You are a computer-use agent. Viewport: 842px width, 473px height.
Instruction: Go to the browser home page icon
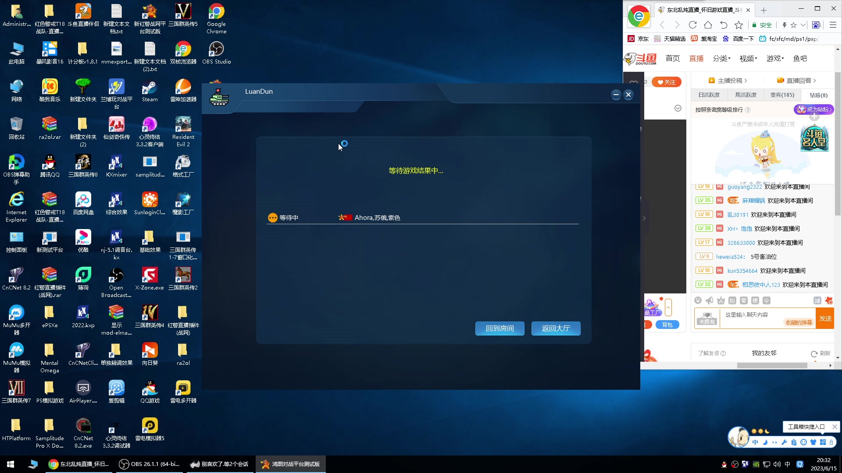tap(708, 25)
